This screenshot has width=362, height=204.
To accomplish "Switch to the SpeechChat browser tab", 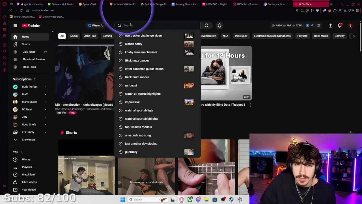I will [x=87, y=4].
